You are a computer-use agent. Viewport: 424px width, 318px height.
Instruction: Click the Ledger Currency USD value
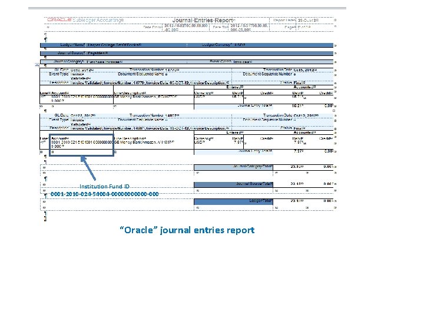[240, 45]
